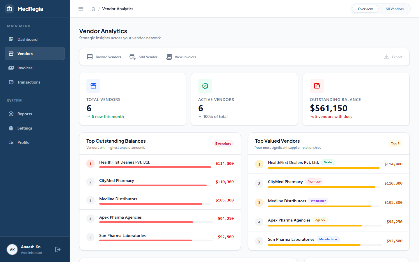Click the Outstanding Balance wallet icon

317,86
